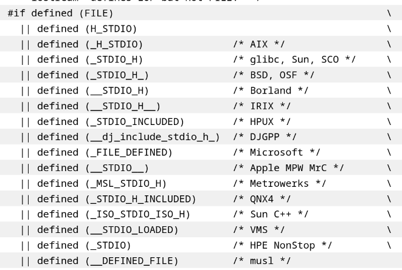The image size is (402, 270).
Task: Click the AIX comment
Action: [259, 44]
